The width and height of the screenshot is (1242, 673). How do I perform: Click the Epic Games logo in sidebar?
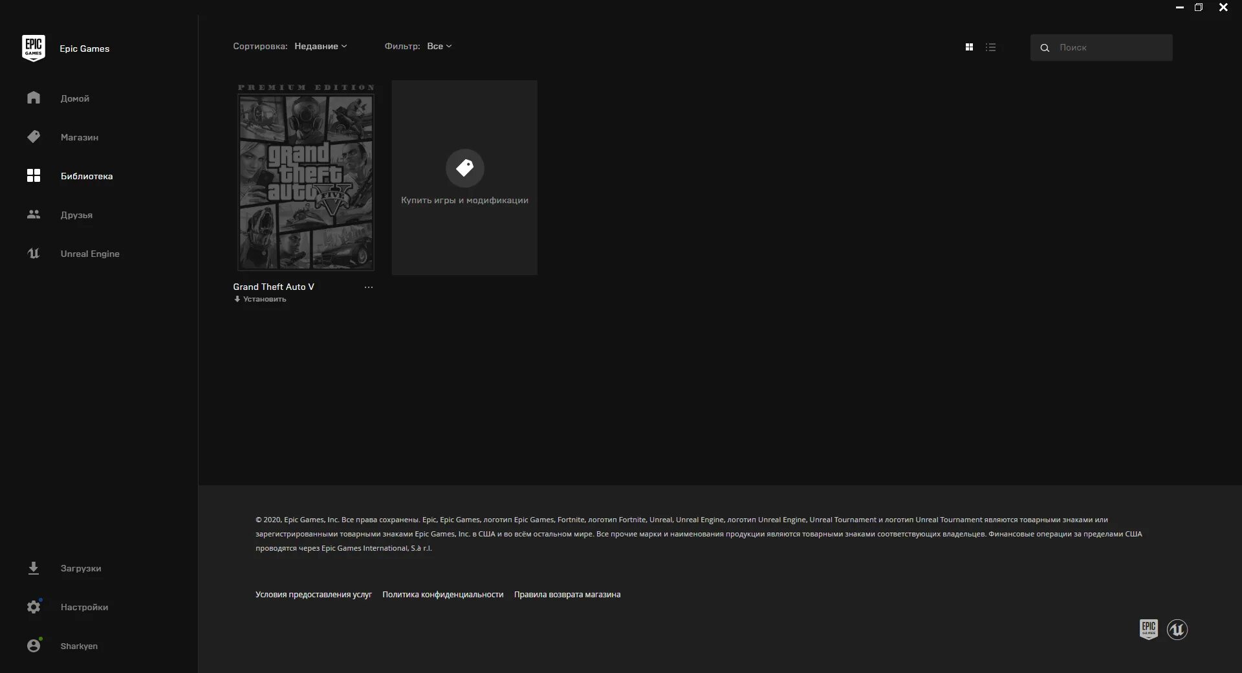click(x=34, y=48)
